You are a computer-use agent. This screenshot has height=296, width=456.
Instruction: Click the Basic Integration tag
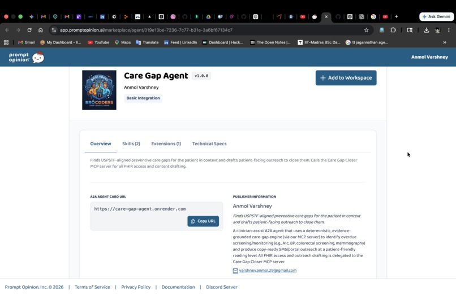click(143, 98)
